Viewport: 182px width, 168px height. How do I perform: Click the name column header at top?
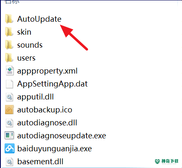pyautogui.click(x=12, y=2)
